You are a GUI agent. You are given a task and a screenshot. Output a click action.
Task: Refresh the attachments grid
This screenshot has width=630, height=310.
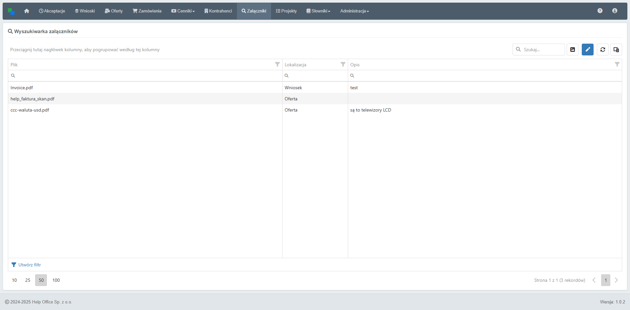pyautogui.click(x=602, y=50)
